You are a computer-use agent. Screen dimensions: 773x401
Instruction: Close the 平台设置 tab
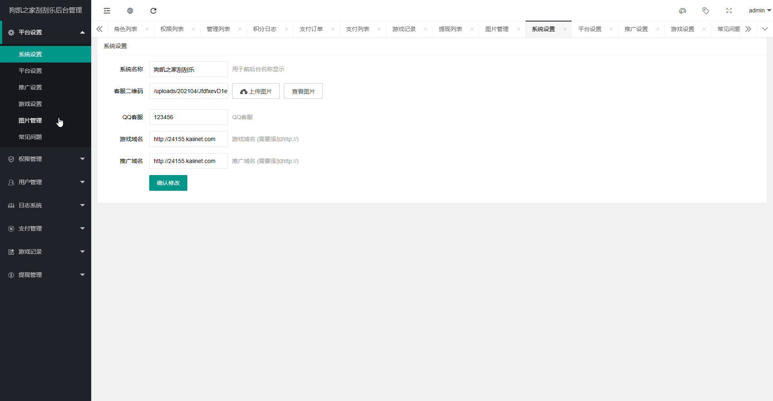611,29
